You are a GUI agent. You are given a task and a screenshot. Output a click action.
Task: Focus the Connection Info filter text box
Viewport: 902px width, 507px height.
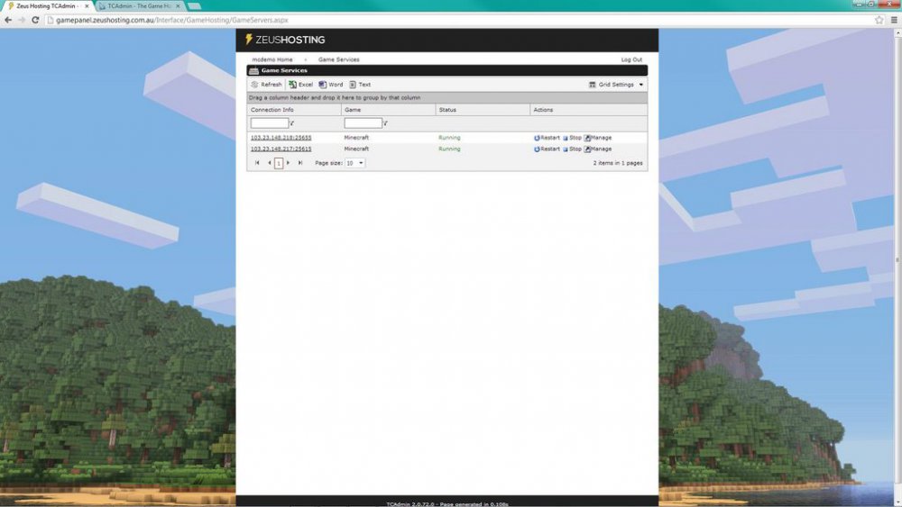[x=269, y=123]
